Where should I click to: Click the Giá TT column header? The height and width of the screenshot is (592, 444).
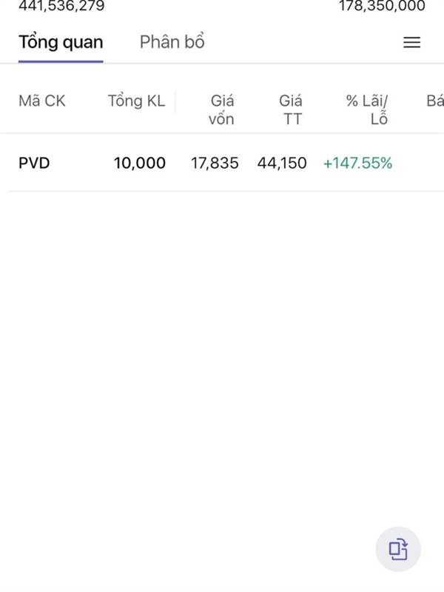tap(291, 110)
